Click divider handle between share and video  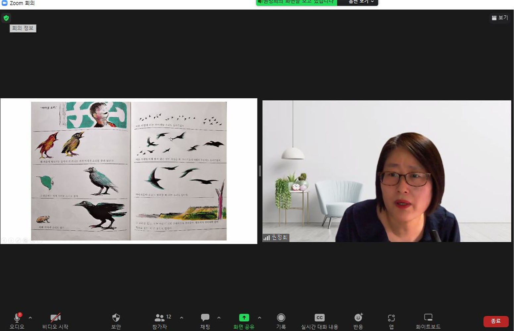coord(260,171)
